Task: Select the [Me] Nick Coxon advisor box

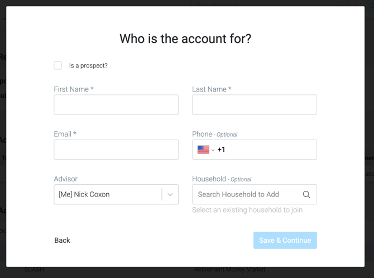Action: [116, 194]
